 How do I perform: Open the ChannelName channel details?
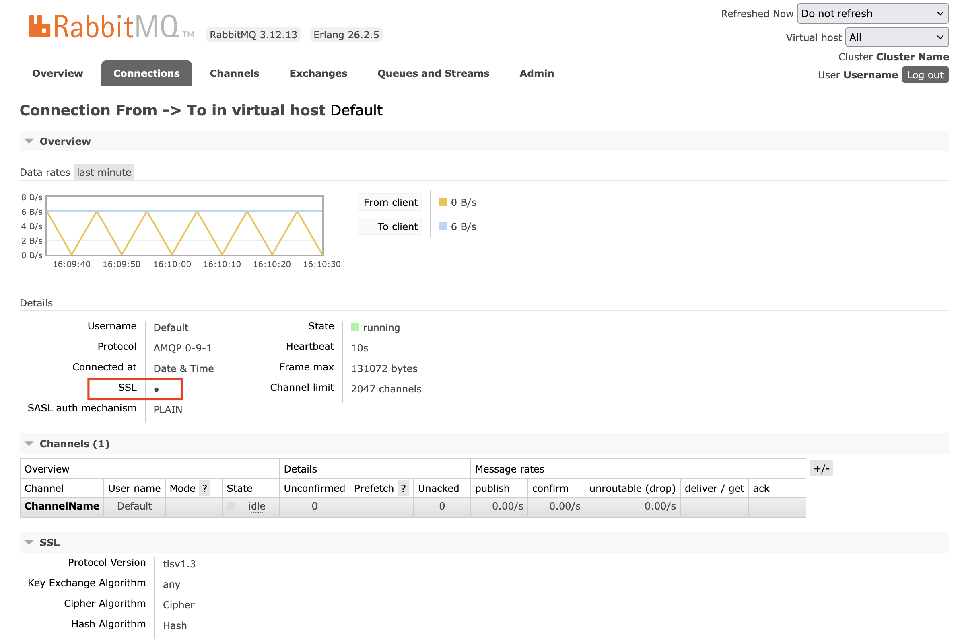click(x=62, y=506)
